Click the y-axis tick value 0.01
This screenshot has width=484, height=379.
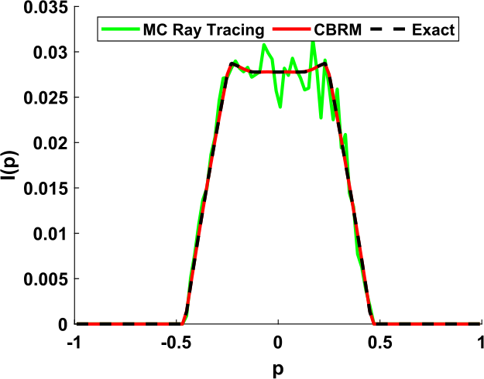coord(50,234)
